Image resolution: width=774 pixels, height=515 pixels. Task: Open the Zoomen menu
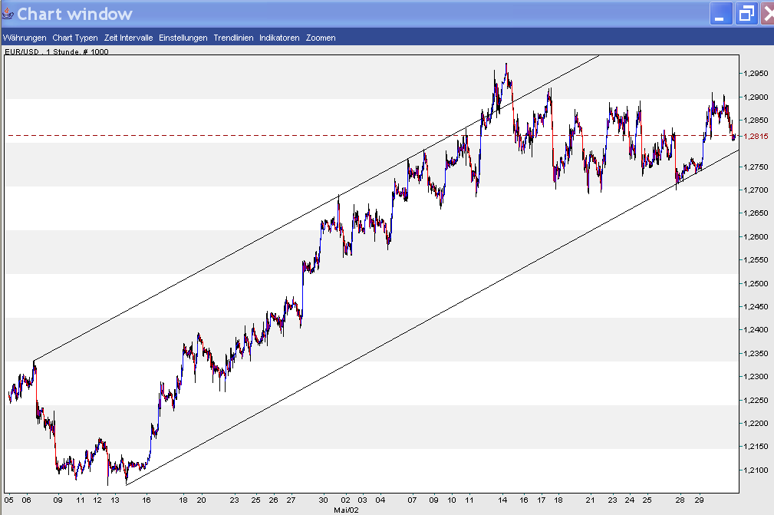(x=320, y=38)
